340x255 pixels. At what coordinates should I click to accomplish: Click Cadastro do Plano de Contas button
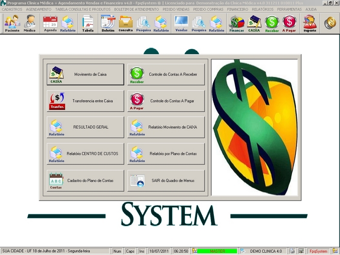coord(85,181)
